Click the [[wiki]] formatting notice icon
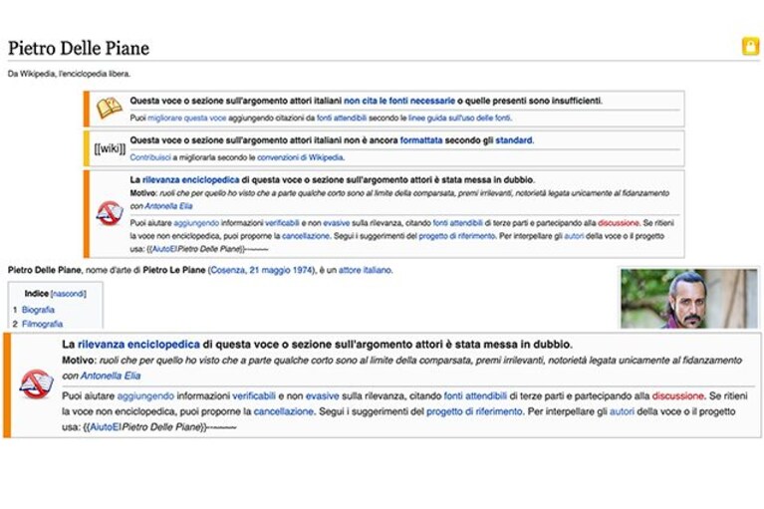 pos(110,148)
